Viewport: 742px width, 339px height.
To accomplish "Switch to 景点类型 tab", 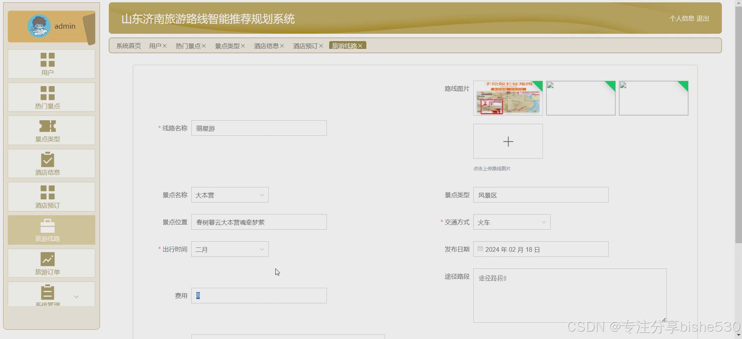I will (x=227, y=46).
